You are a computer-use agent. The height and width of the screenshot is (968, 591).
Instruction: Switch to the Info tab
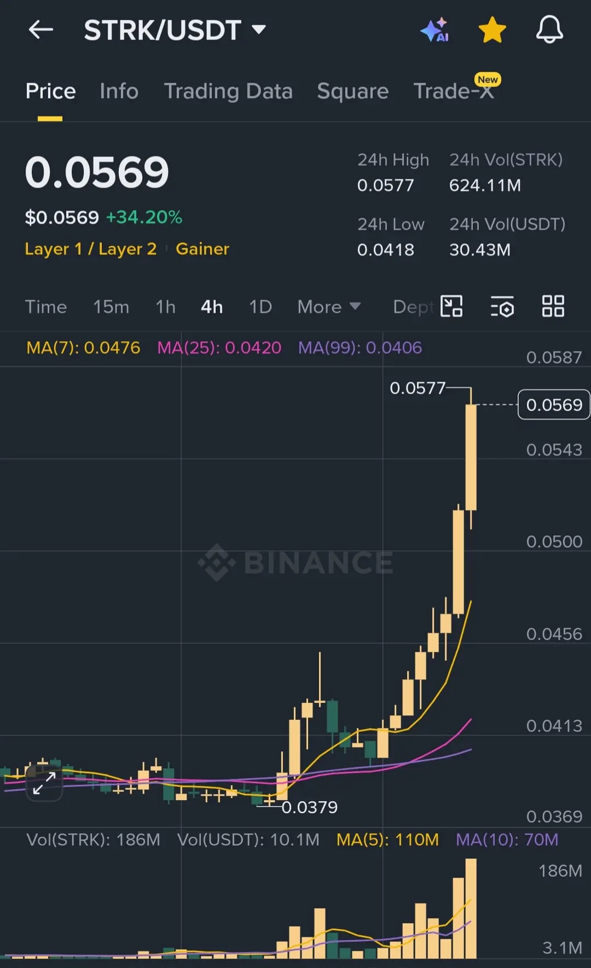(x=119, y=91)
